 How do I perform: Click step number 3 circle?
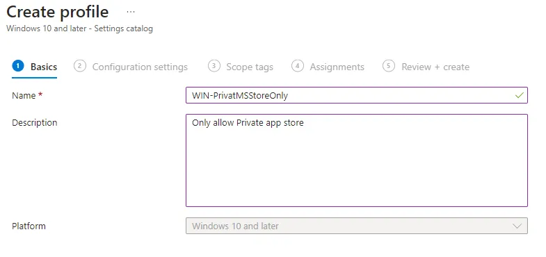tap(214, 66)
